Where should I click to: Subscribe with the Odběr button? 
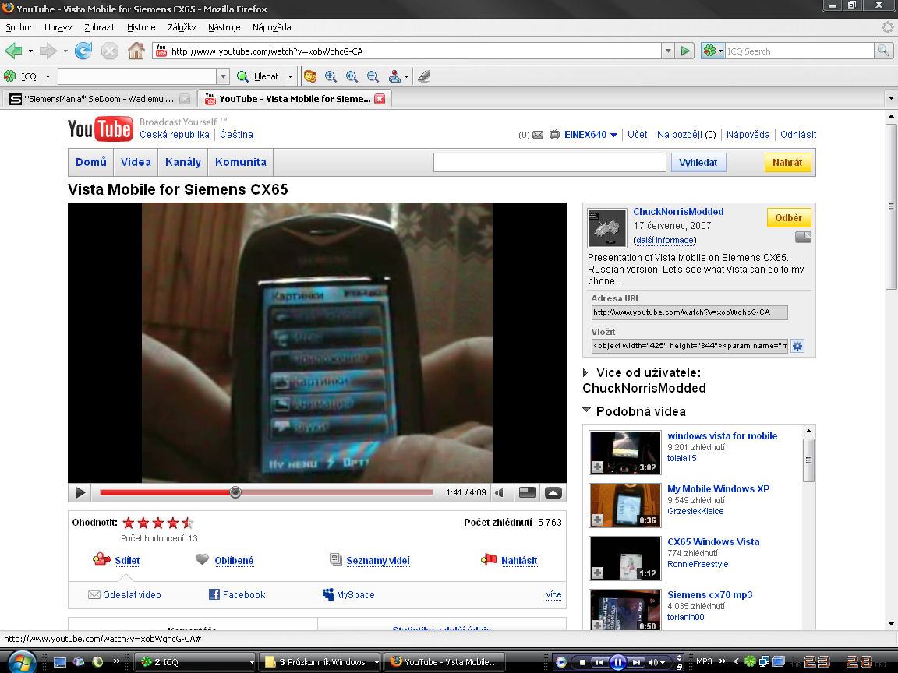[x=789, y=217]
